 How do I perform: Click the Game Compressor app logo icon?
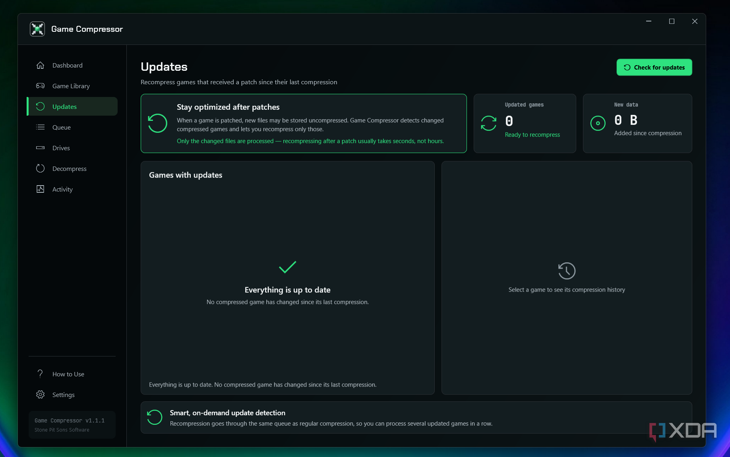click(x=37, y=29)
